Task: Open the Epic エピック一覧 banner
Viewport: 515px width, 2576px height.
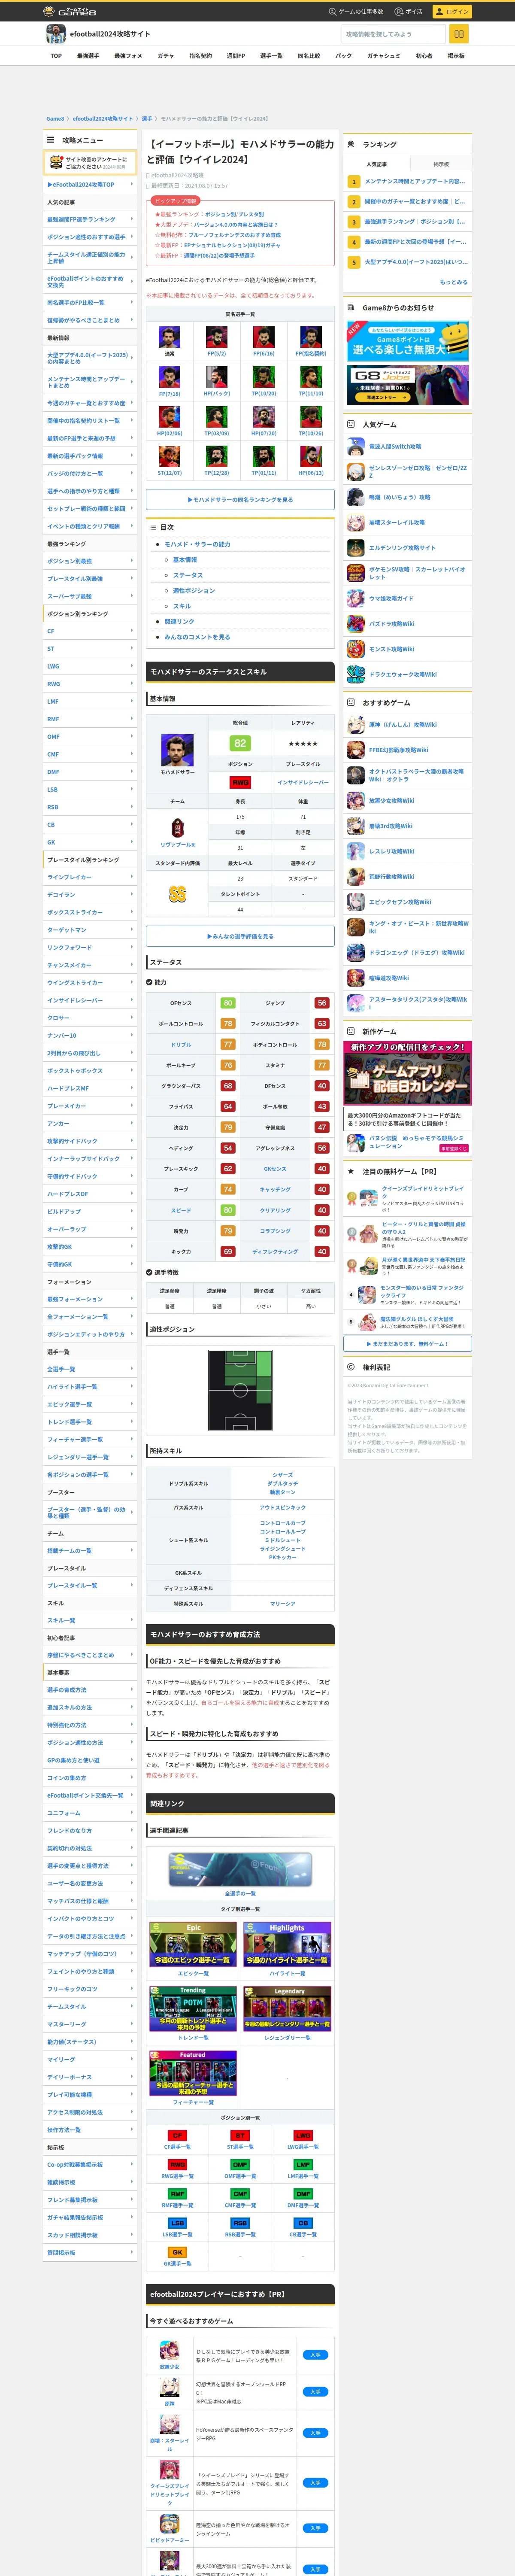Action: coord(193,1944)
